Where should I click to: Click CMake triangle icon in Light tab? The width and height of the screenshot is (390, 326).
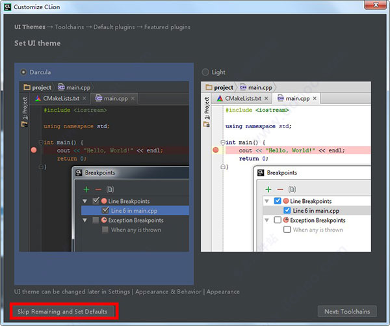pyautogui.click(x=220, y=98)
